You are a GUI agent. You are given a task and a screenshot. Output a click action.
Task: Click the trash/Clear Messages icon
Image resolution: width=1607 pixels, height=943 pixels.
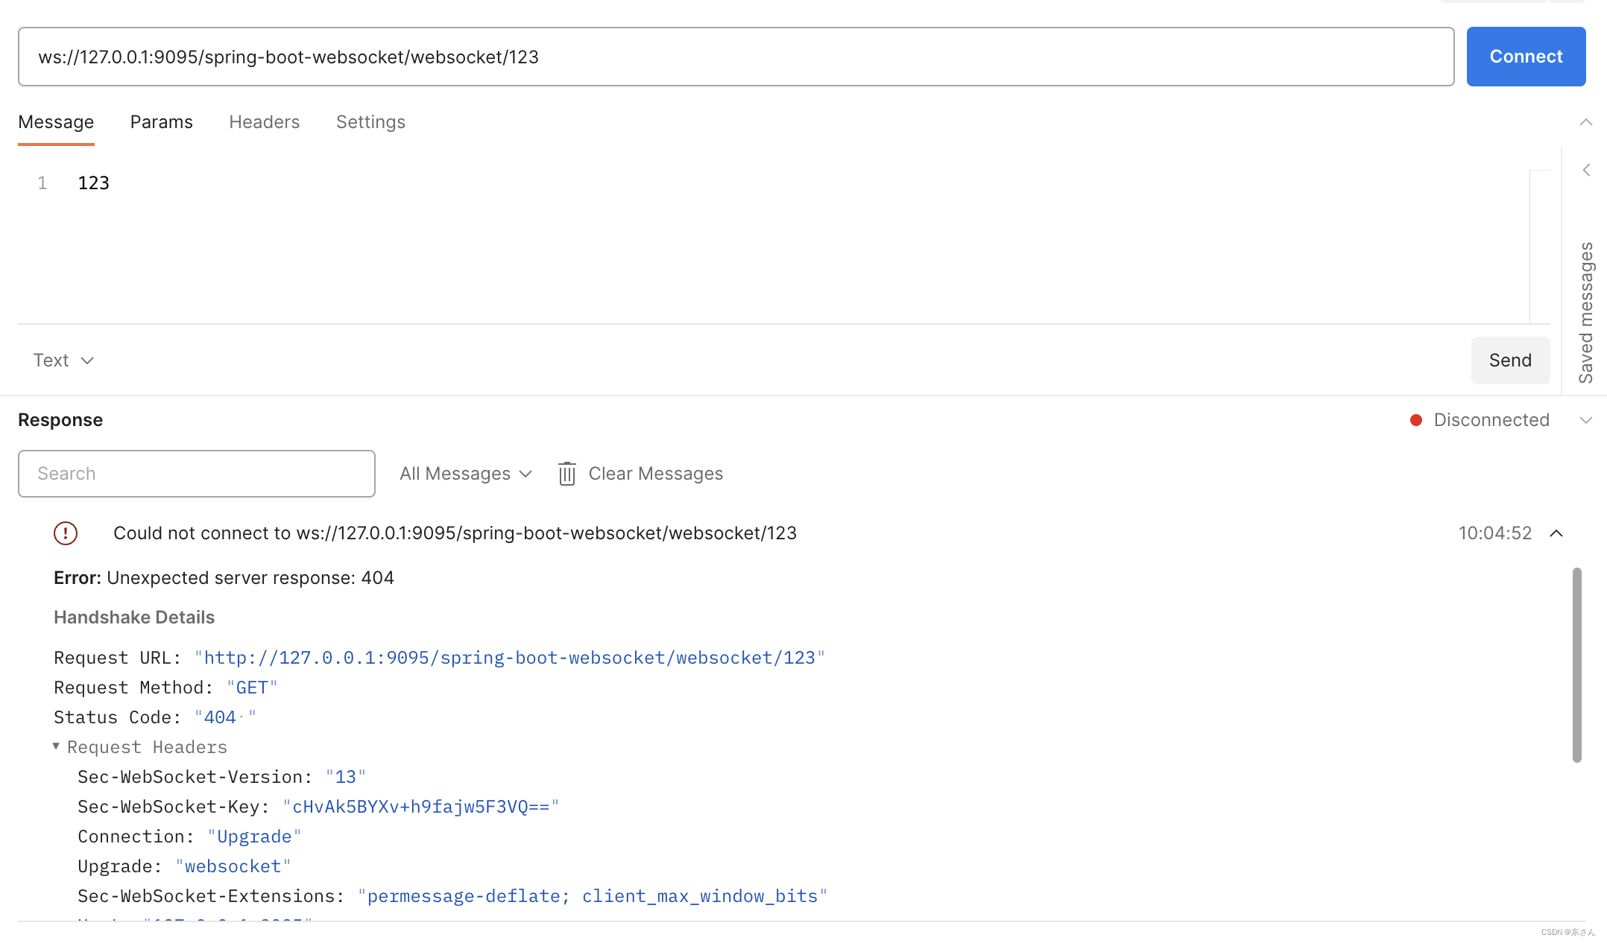[x=566, y=473]
